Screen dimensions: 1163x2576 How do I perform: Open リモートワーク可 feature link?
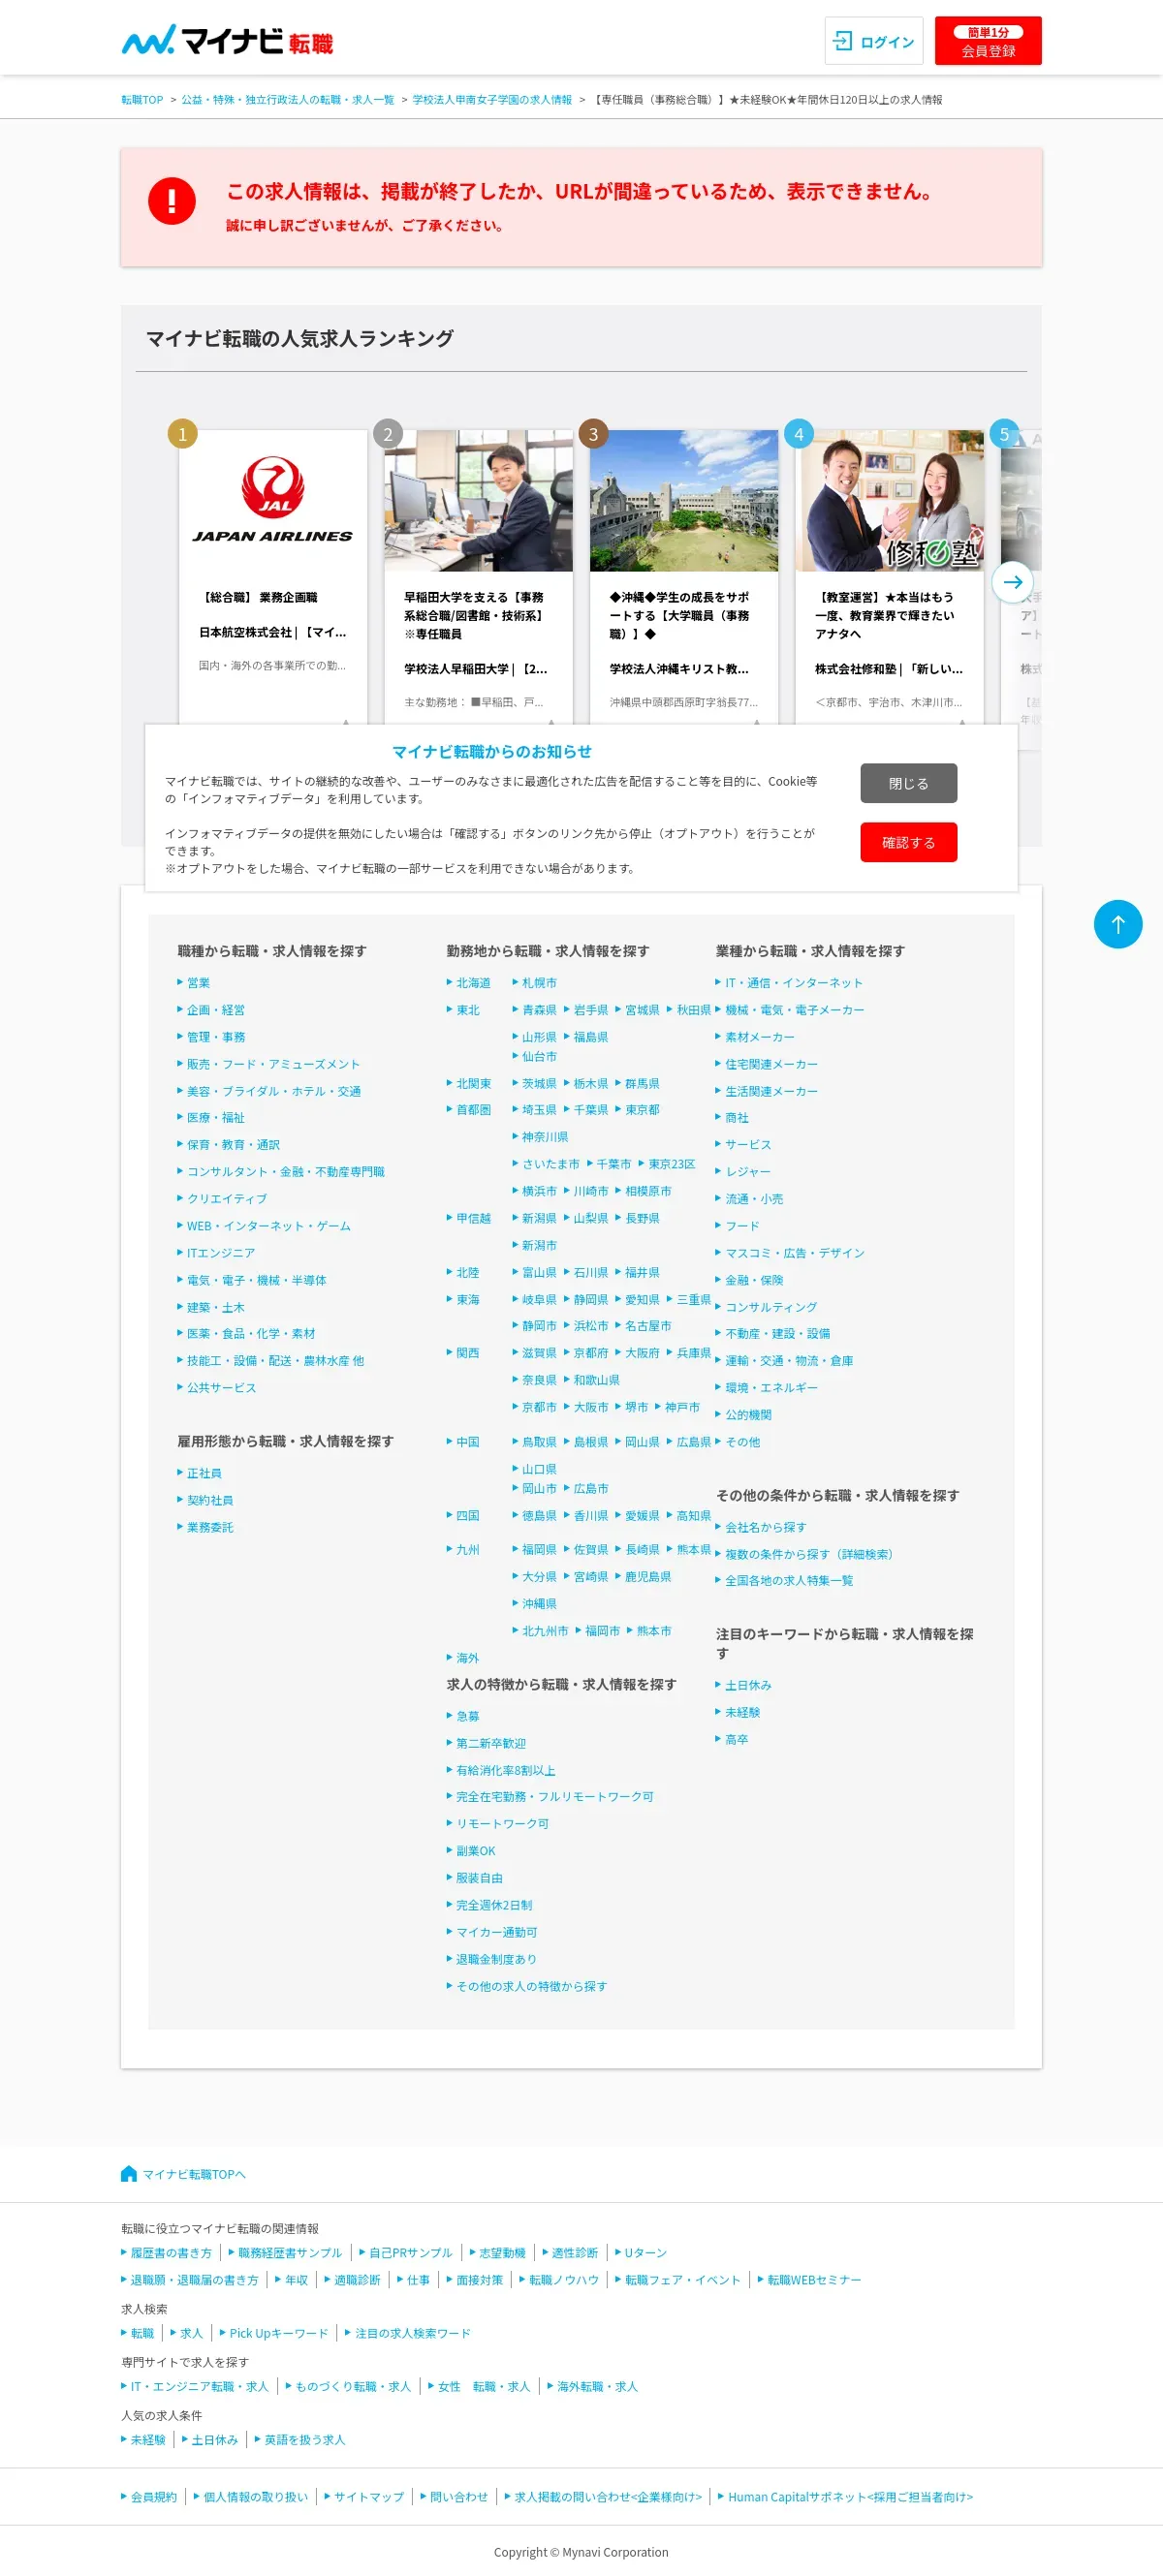(x=502, y=1824)
